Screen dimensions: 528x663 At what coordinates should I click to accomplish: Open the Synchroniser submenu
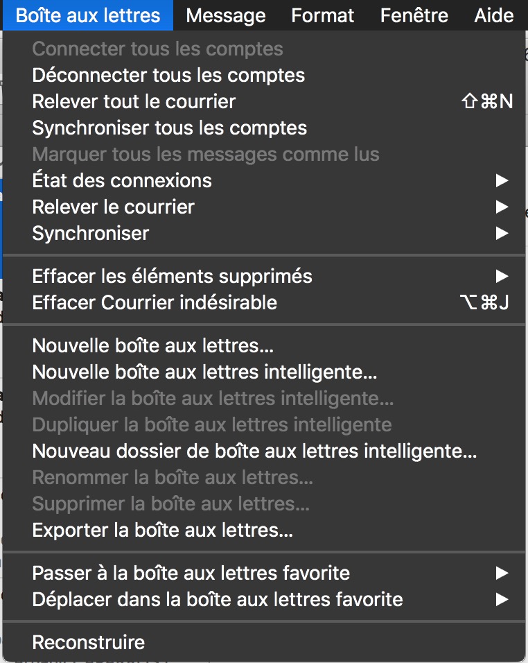(x=91, y=233)
